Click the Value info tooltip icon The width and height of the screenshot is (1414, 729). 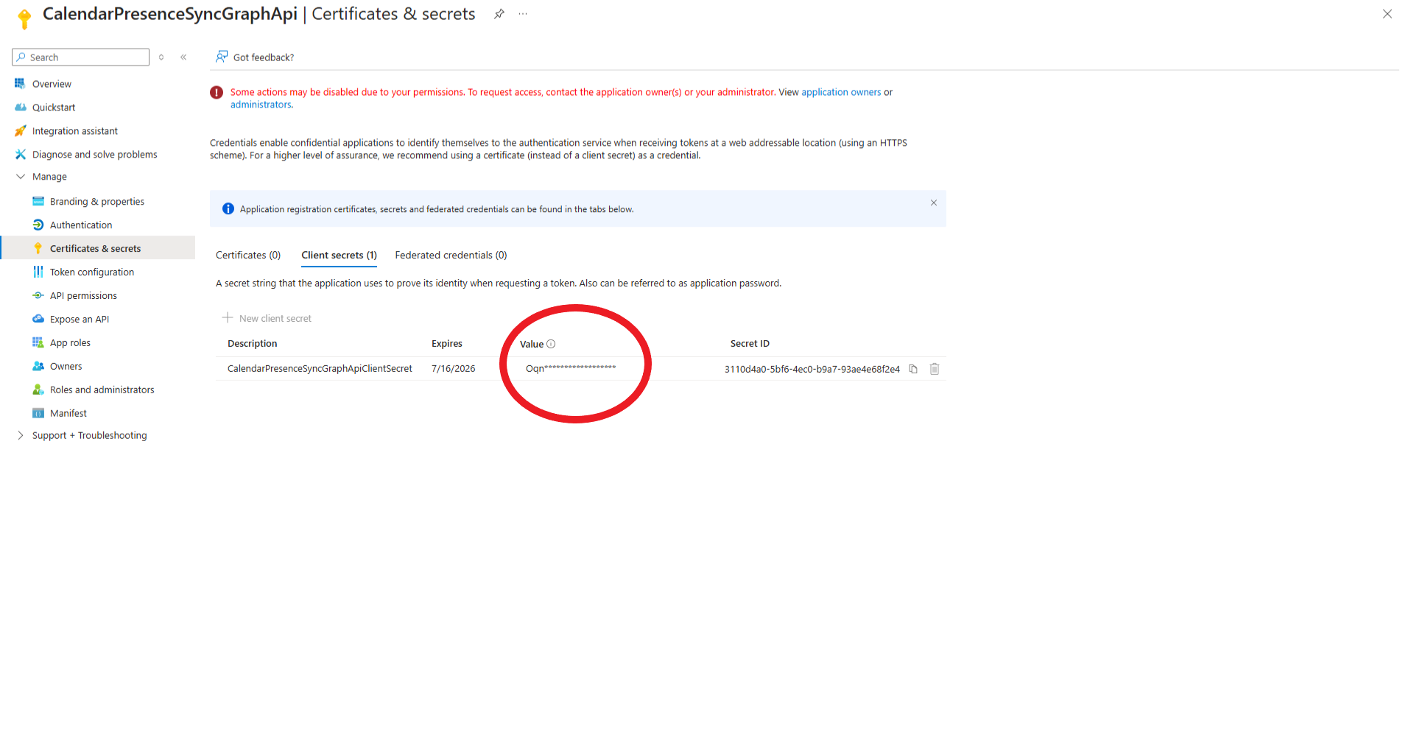pos(551,344)
